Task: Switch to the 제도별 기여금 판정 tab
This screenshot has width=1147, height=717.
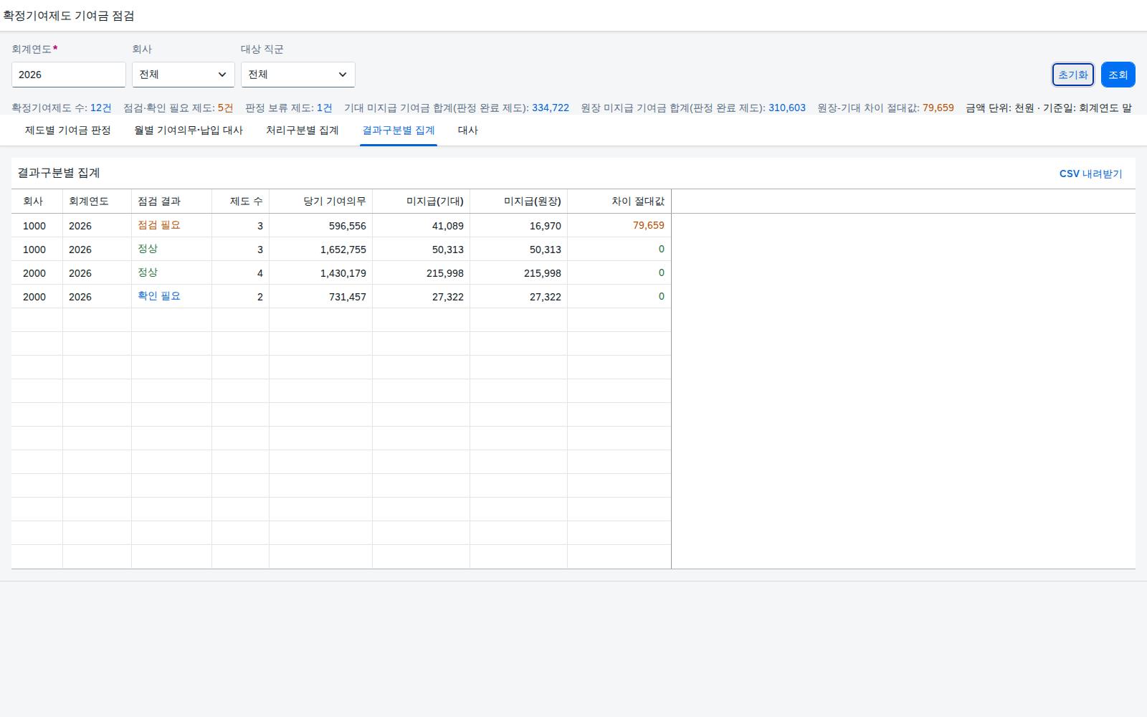Action: tap(68, 130)
